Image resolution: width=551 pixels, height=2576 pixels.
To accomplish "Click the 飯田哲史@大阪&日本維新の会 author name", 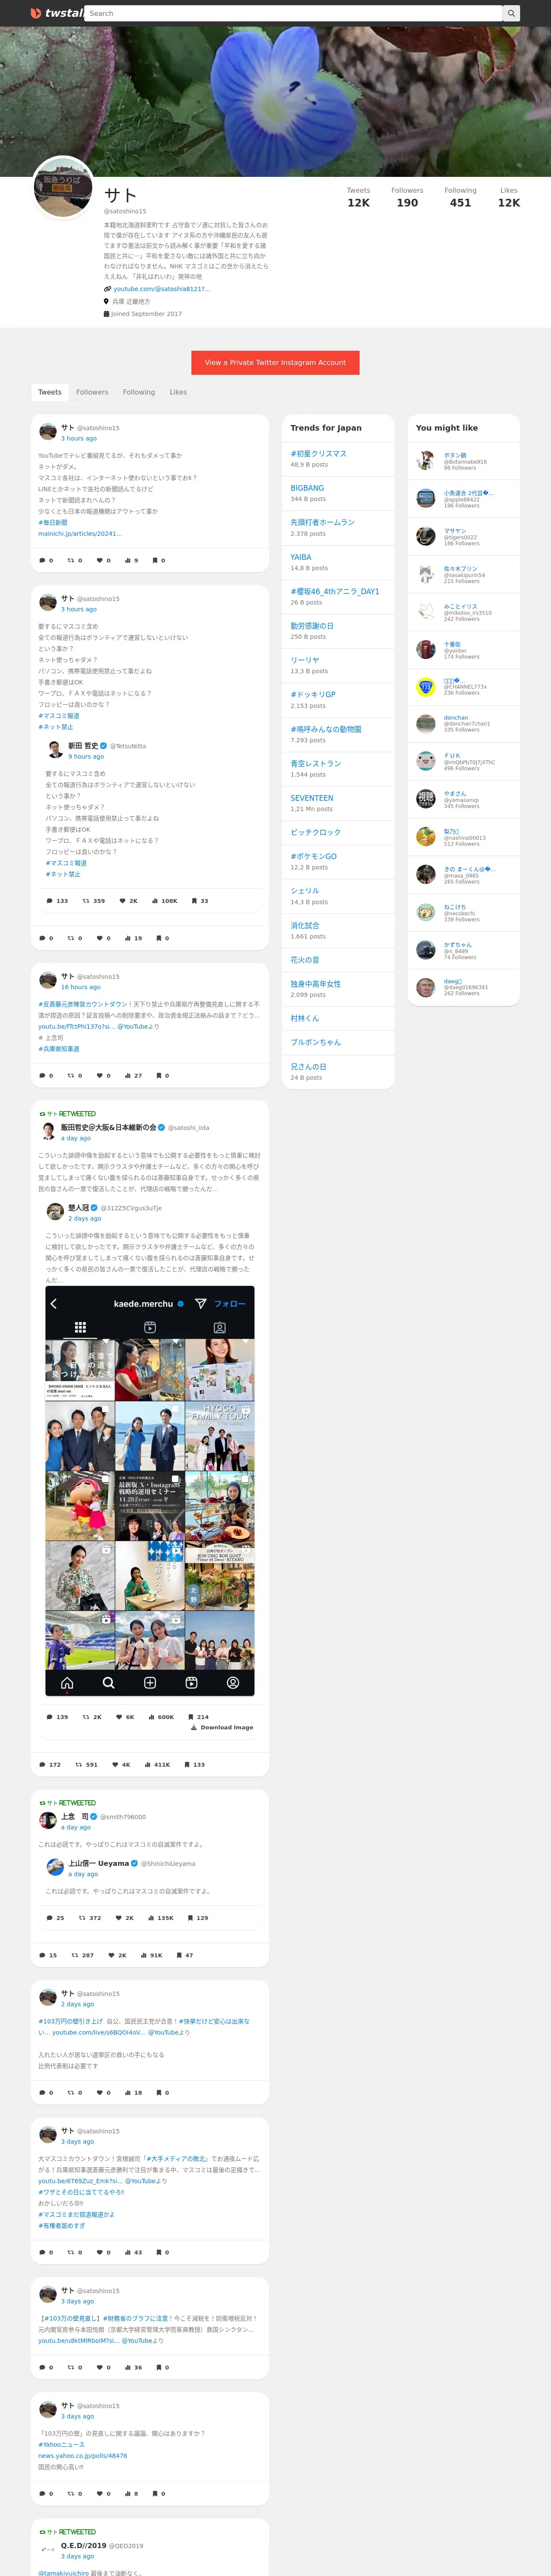I will (109, 1127).
